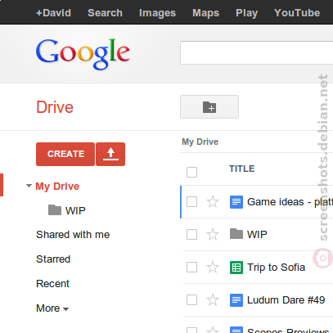Click the Ludum Dare #49 doc icon
This screenshot has height=333, width=333.
coord(236,300)
